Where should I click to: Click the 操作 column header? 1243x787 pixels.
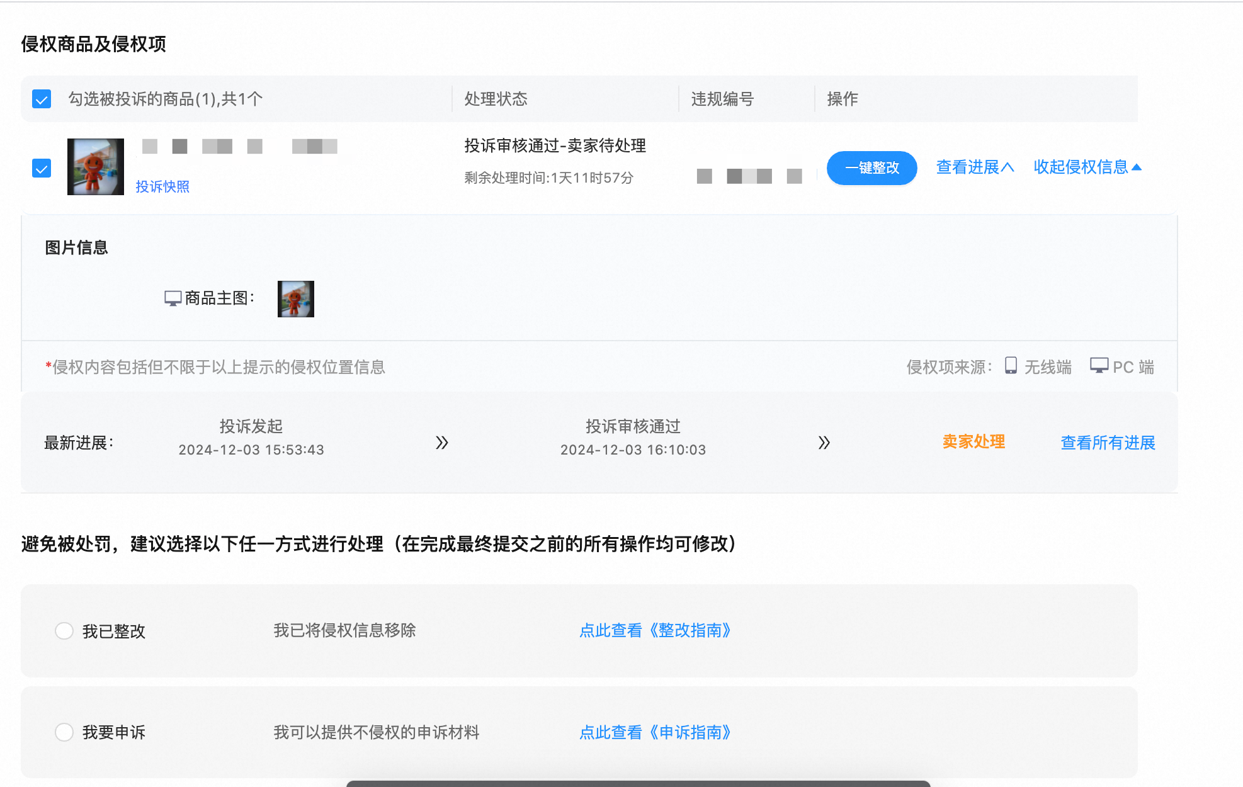[x=843, y=99]
